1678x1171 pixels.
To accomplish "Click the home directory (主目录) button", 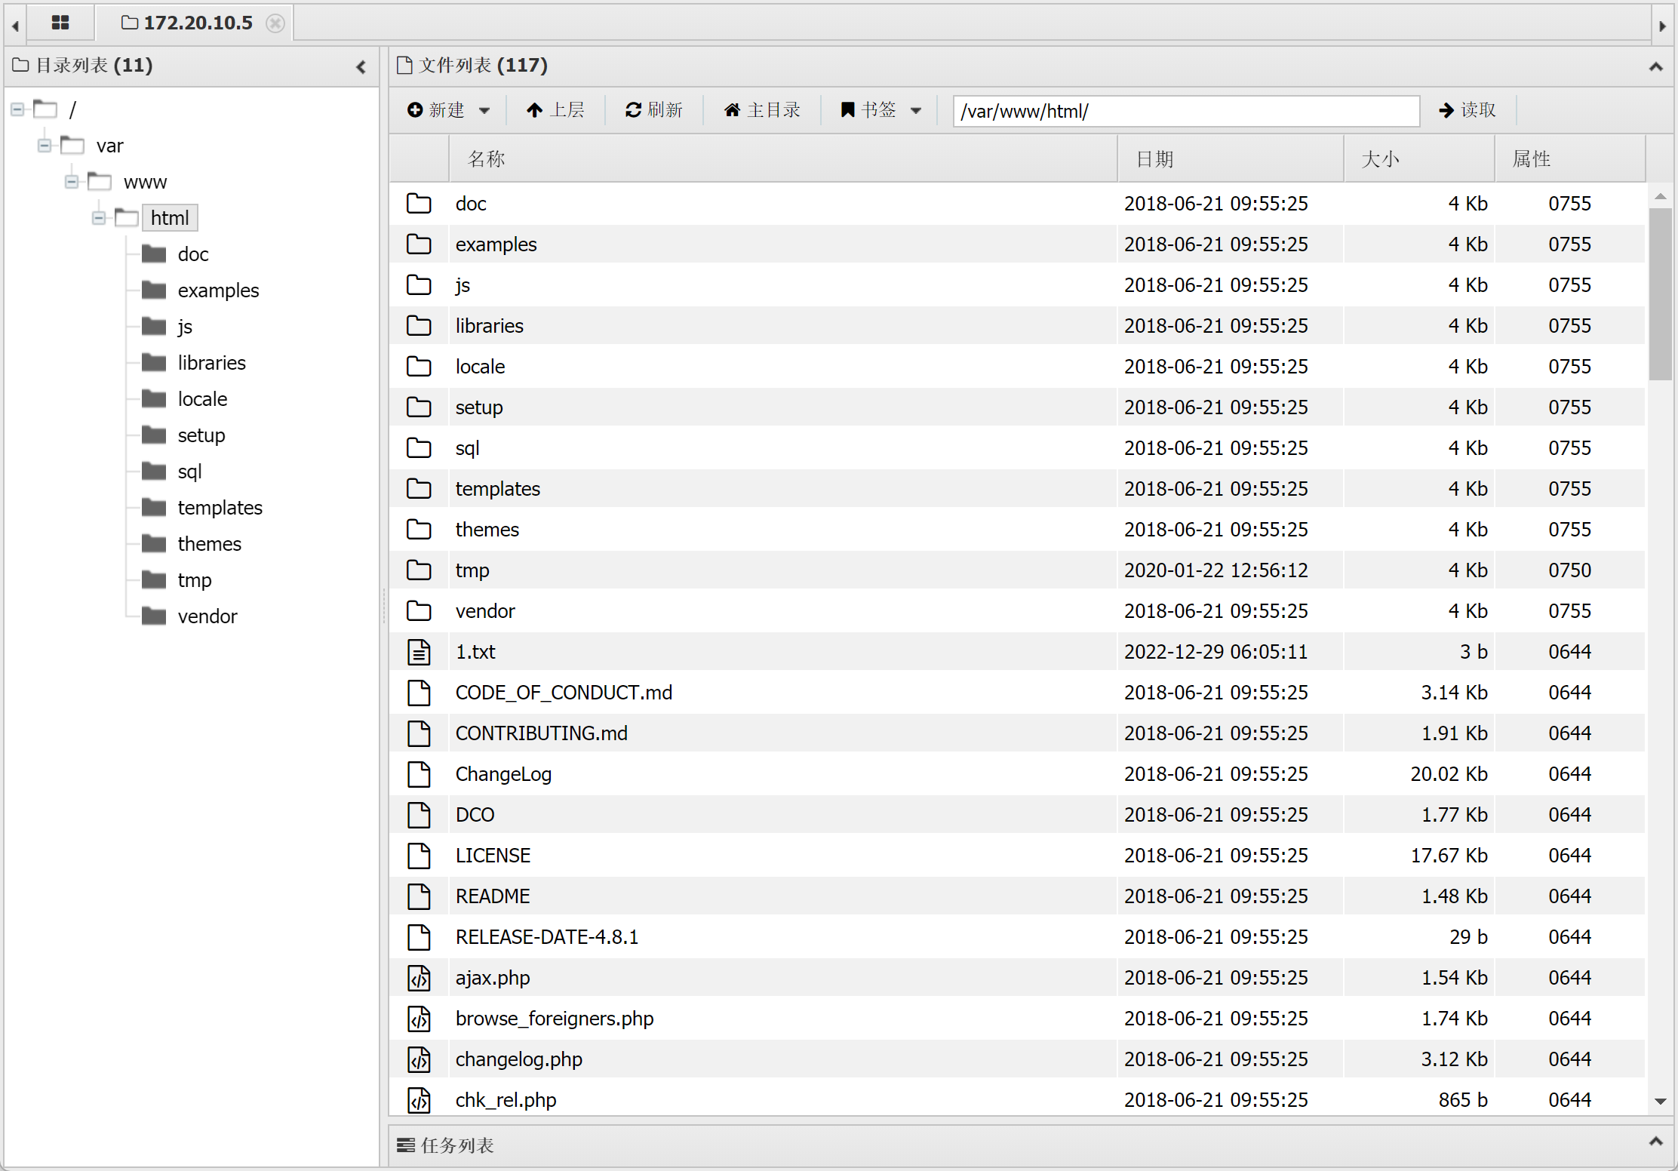I will (x=762, y=110).
